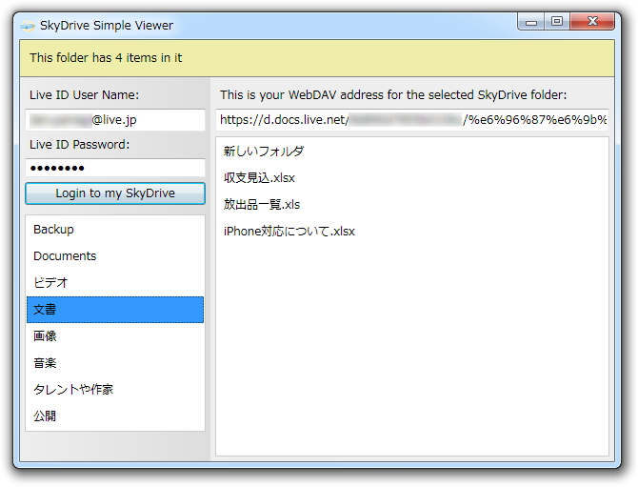
Task: Choose the 音楽 folder
Action: pos(115,363)
